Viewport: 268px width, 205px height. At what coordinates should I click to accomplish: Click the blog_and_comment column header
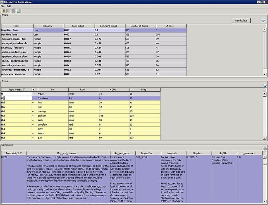68,153
